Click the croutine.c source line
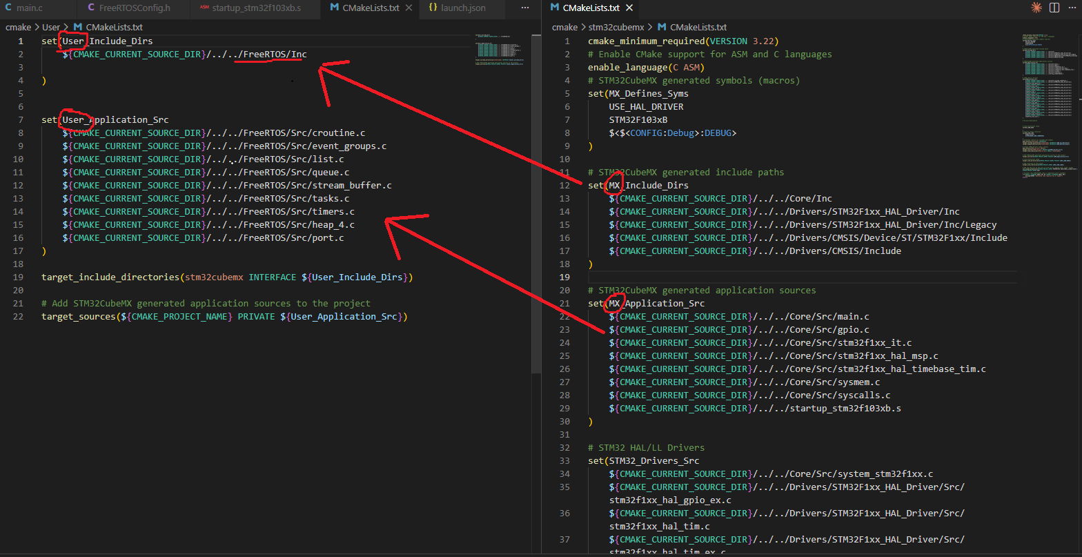 coord(215,133)
